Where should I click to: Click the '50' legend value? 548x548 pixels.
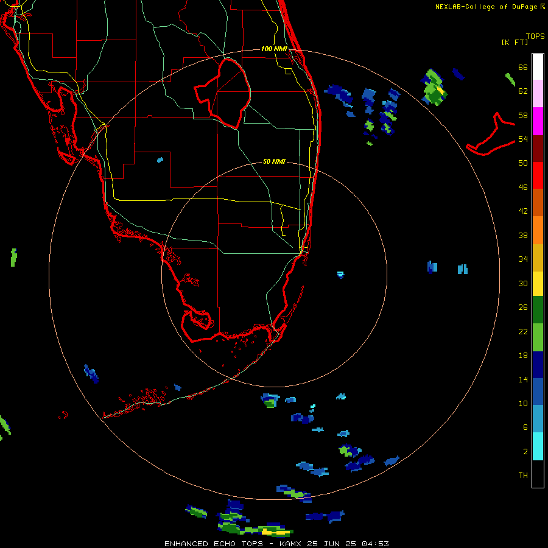pyautogui.click(x=523, y=163)
